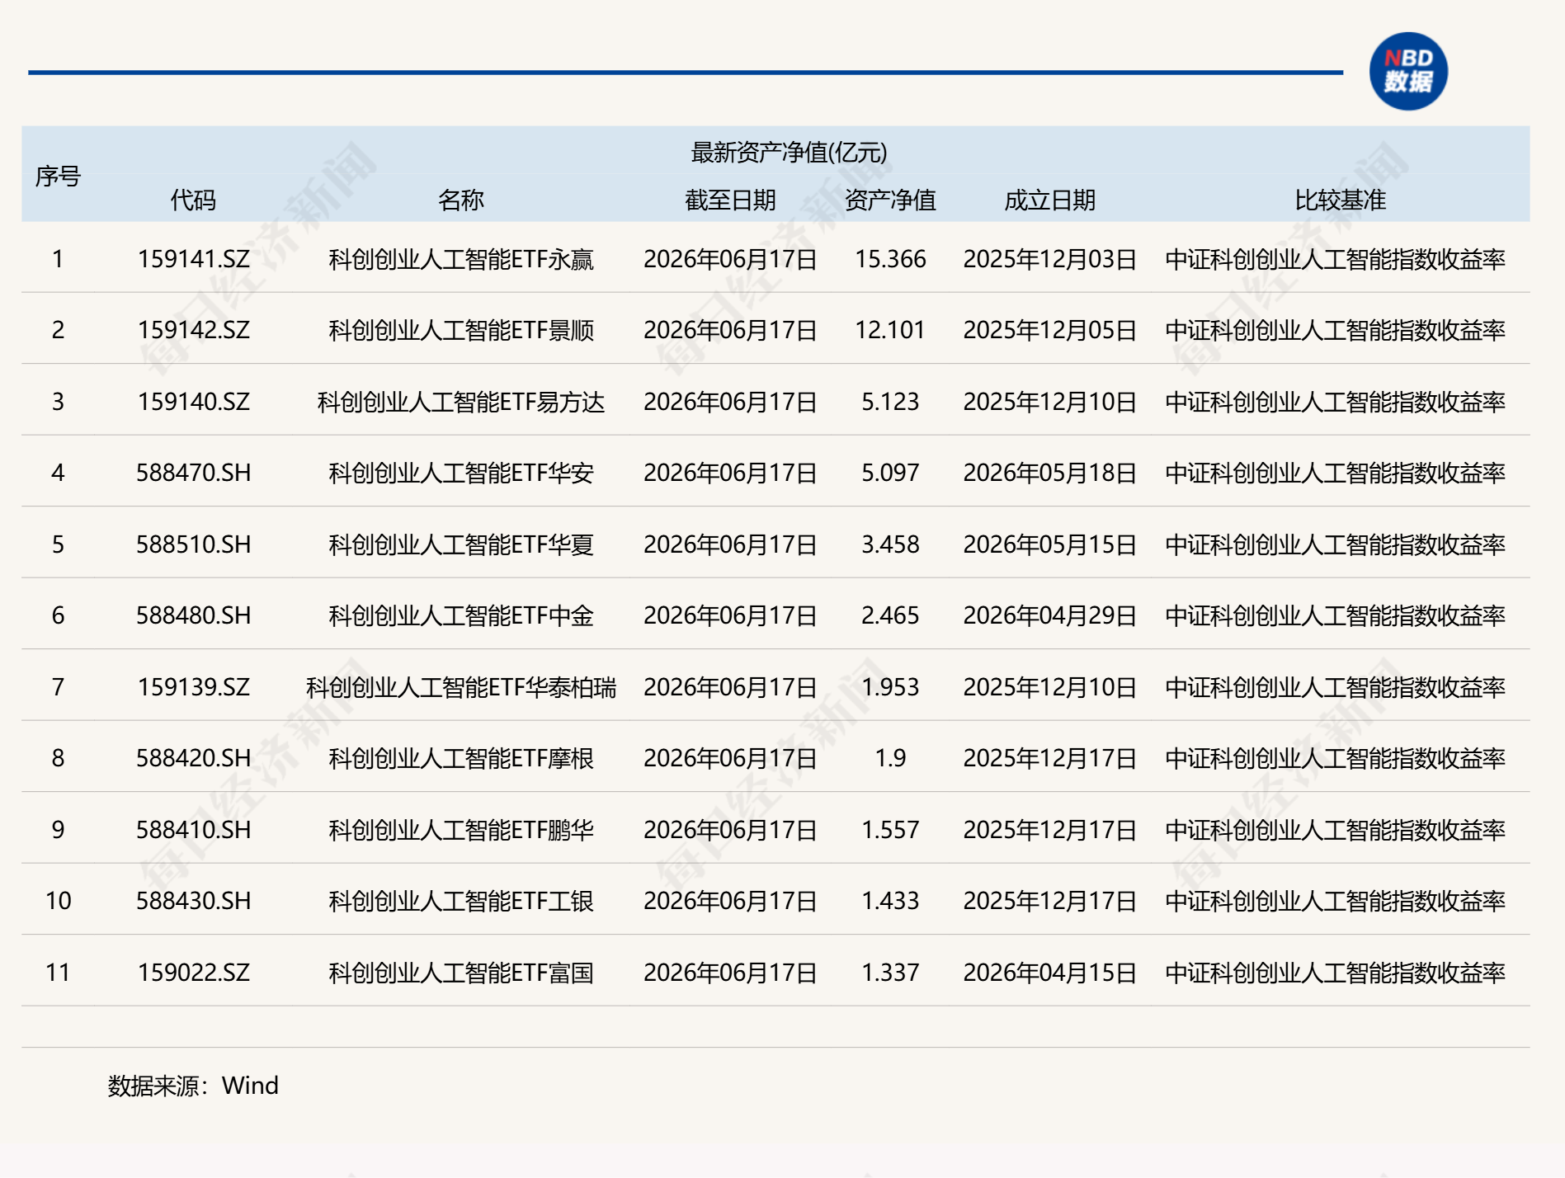Select the 名称 column header
This screenshot has height=1178, width=1565.
pyautogui.click(x=461, y=200)
